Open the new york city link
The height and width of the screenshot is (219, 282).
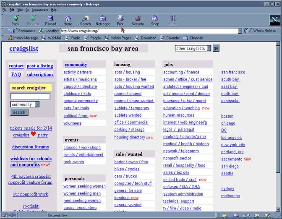click(233, 145)
